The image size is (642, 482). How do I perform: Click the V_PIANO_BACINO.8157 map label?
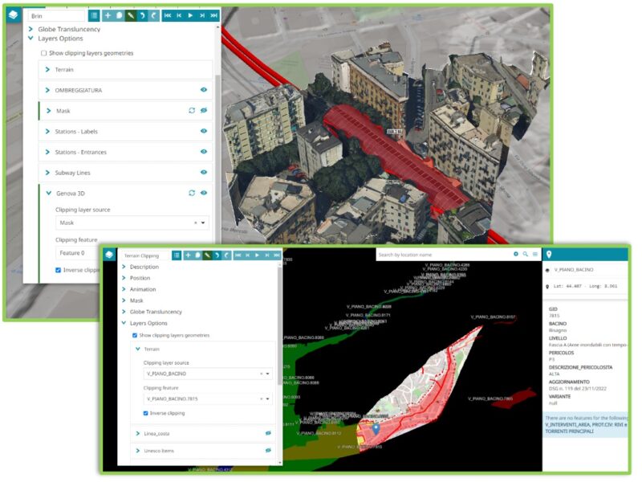click(x=493, y=317)
